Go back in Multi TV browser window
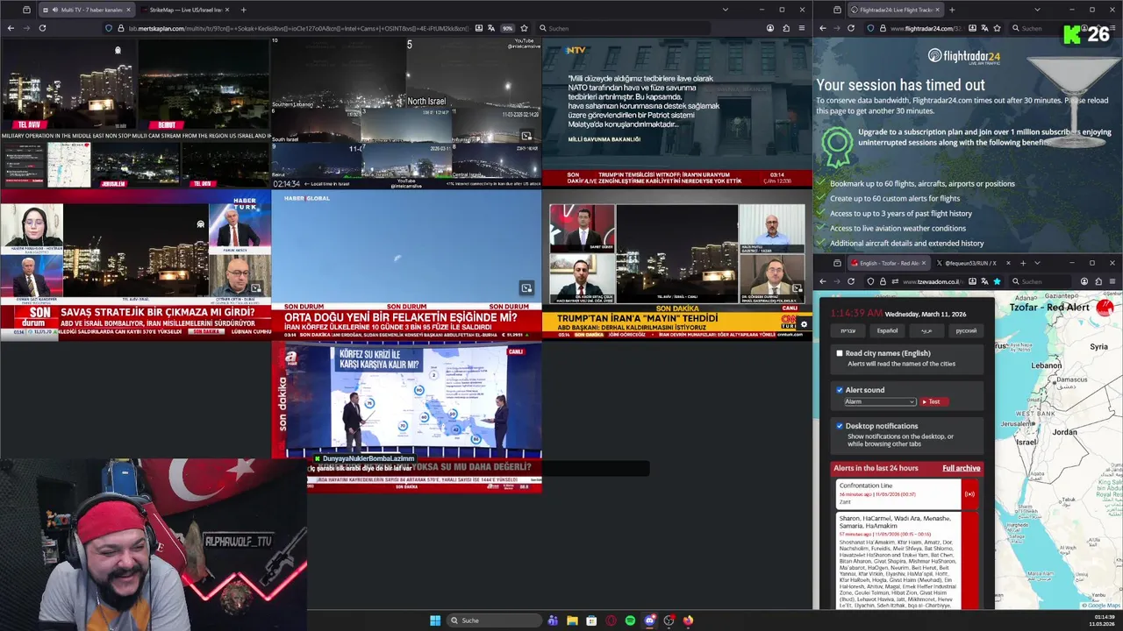Viewport: 1123px width, 631px height. pyautogui.click(x=11, y=28)
